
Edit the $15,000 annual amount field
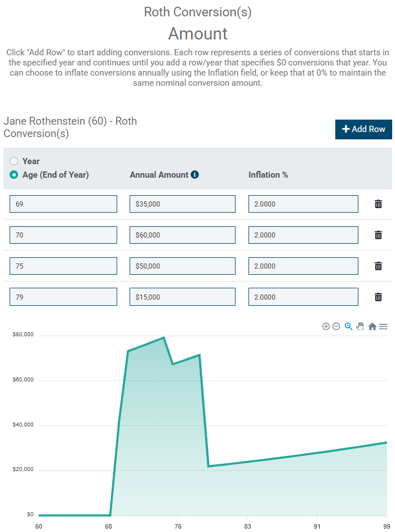[182, 297]
